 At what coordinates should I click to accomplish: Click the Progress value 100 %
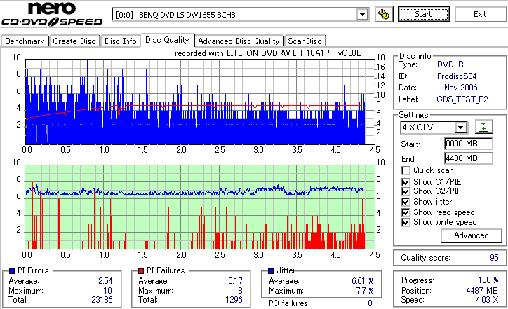488,280
